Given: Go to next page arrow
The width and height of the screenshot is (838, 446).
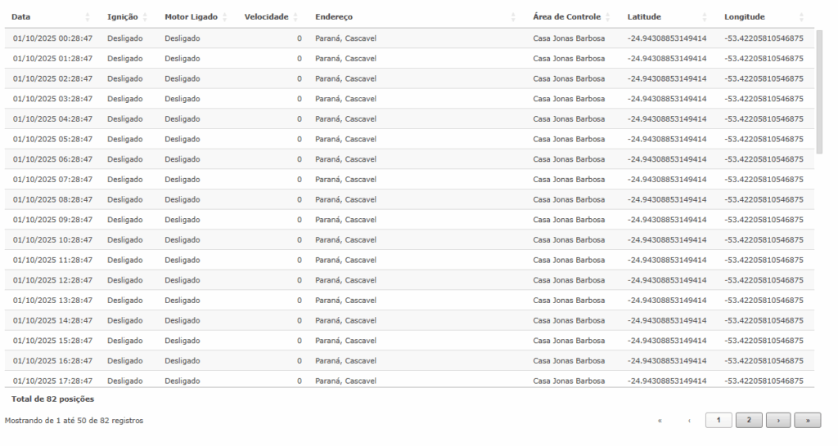Looking at the screenshot, I should click(x=777, y=420).
